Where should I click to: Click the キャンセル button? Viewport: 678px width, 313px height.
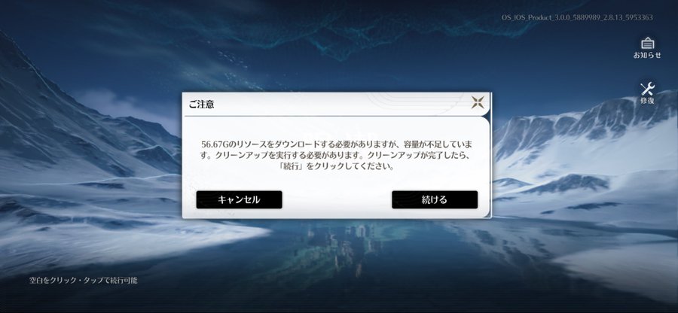coord(239,199)
